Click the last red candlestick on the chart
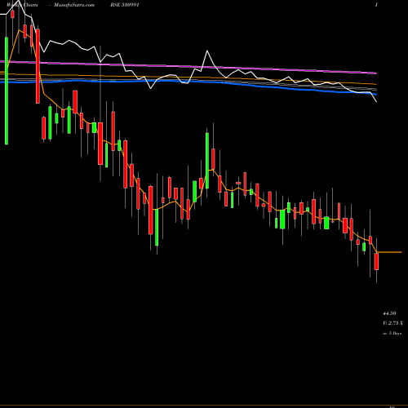 [x=376, y=261]
